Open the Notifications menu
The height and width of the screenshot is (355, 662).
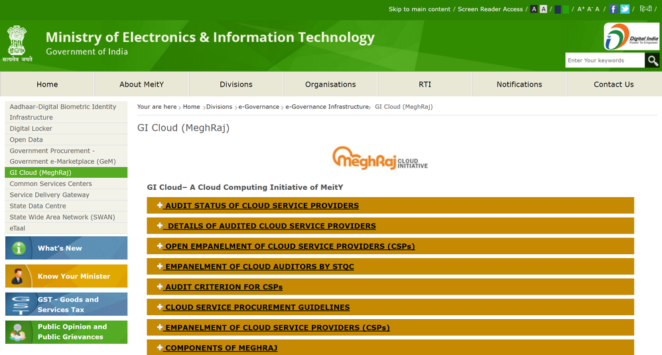519,84
